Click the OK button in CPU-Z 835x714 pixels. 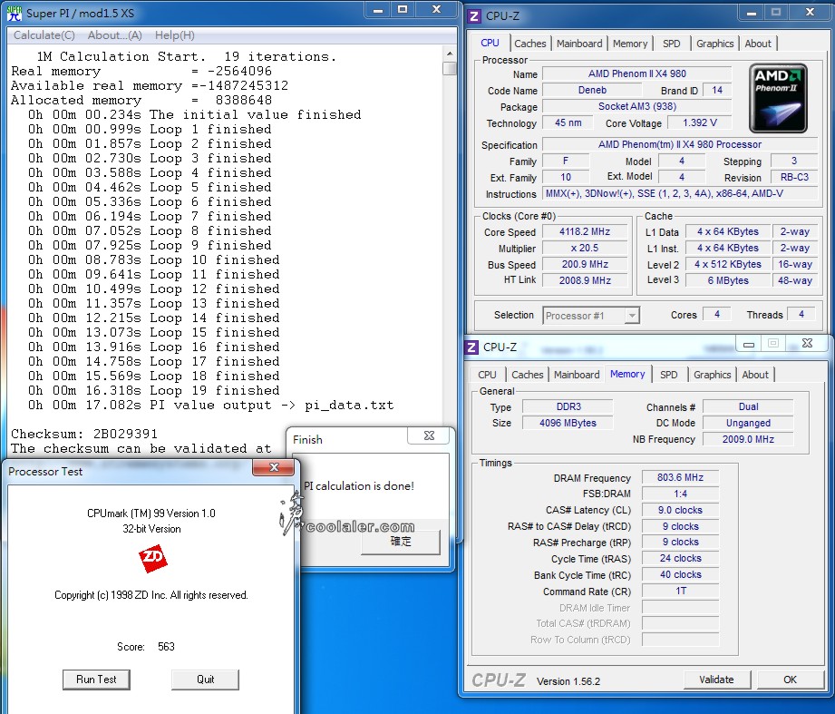click(x=790, y=680)
